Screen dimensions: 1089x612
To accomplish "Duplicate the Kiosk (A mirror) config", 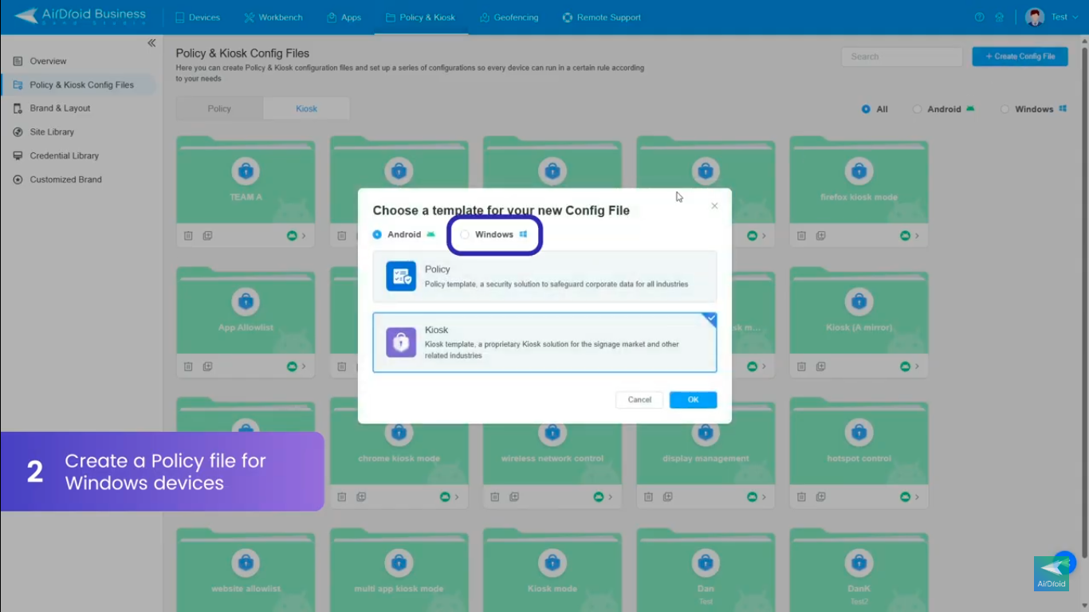I will click(x=820, y=367).
